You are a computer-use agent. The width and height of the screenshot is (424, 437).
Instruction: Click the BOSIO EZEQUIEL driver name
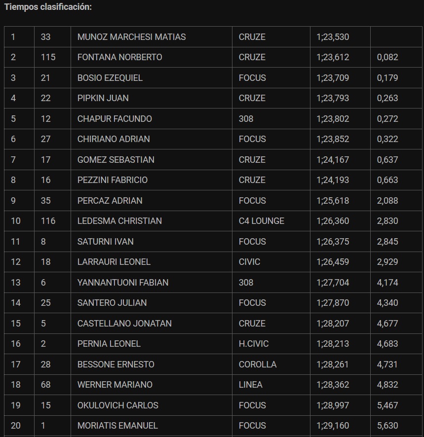click(110, 78)
